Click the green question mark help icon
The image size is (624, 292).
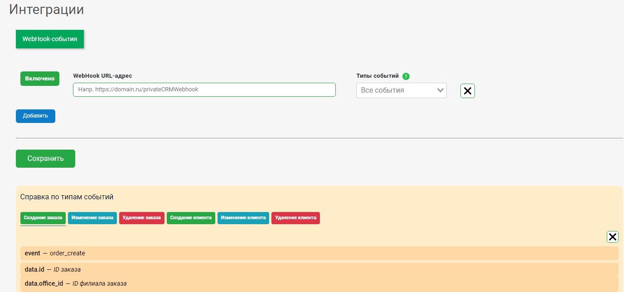point(406,76)
